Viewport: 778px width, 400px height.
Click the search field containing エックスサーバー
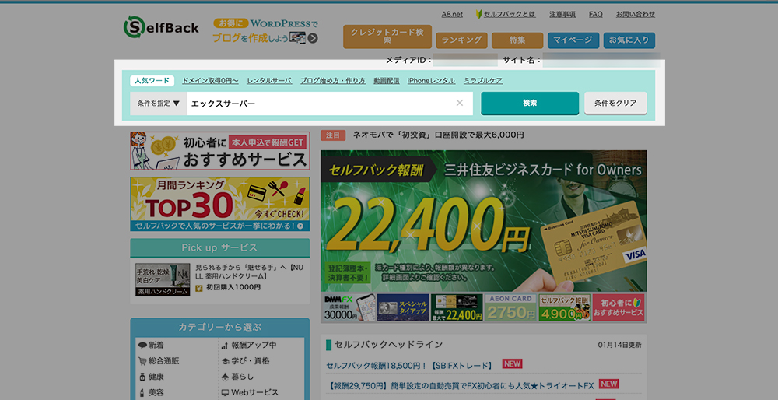[x=330, y=104]
